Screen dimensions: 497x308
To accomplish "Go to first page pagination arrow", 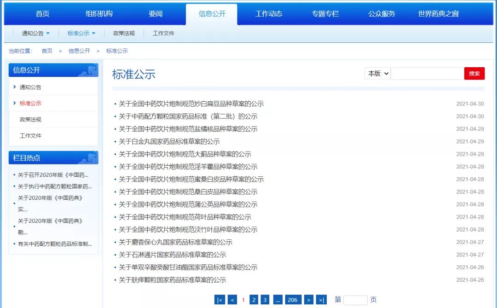I will [220, 300].
